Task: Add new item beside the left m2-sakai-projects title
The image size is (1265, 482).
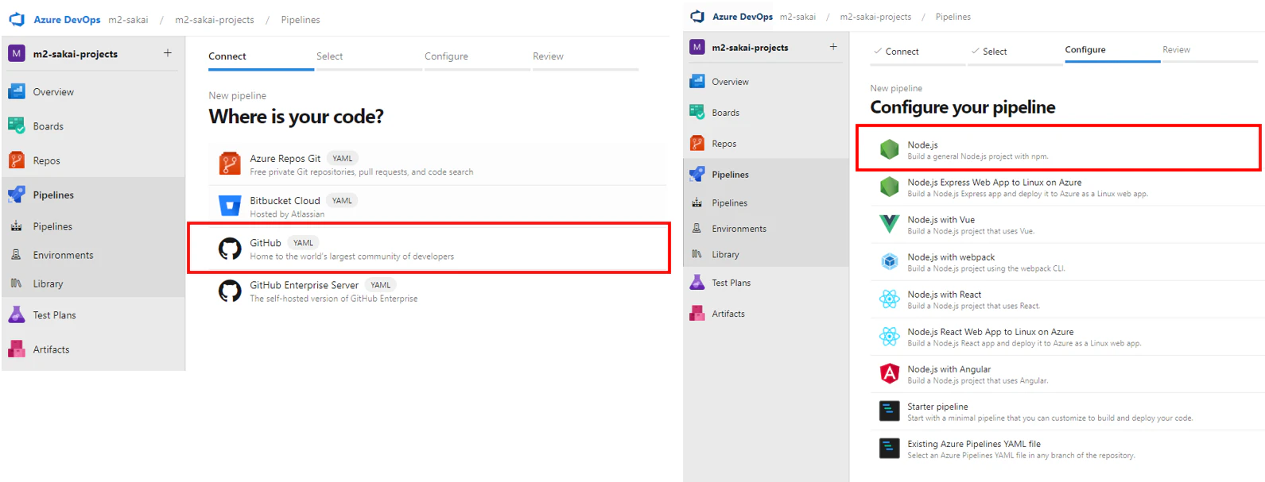Action: [168, 53]
